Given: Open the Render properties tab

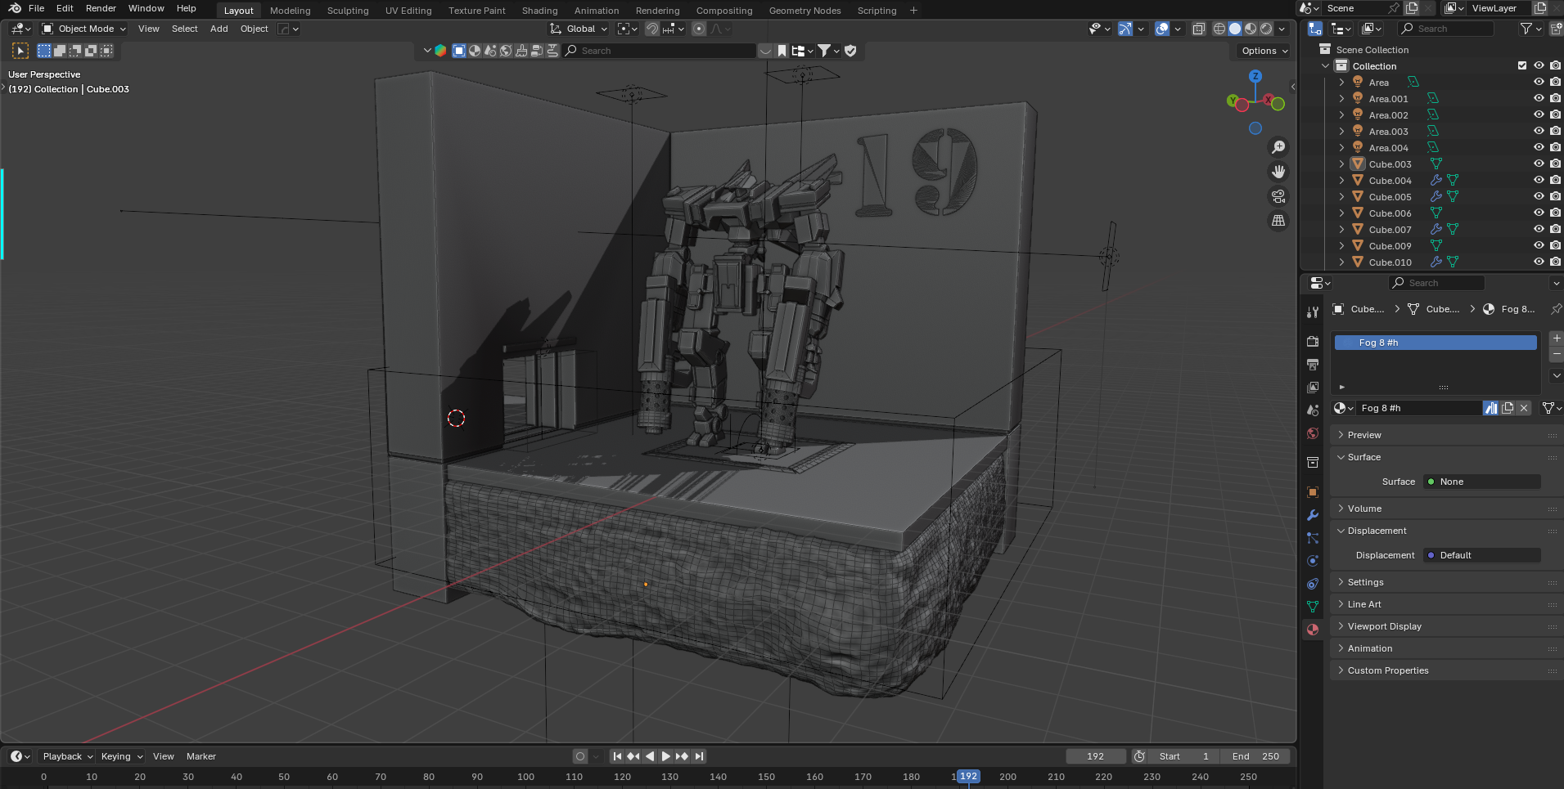Looking at the screenshot, I should pos(1313,341).
